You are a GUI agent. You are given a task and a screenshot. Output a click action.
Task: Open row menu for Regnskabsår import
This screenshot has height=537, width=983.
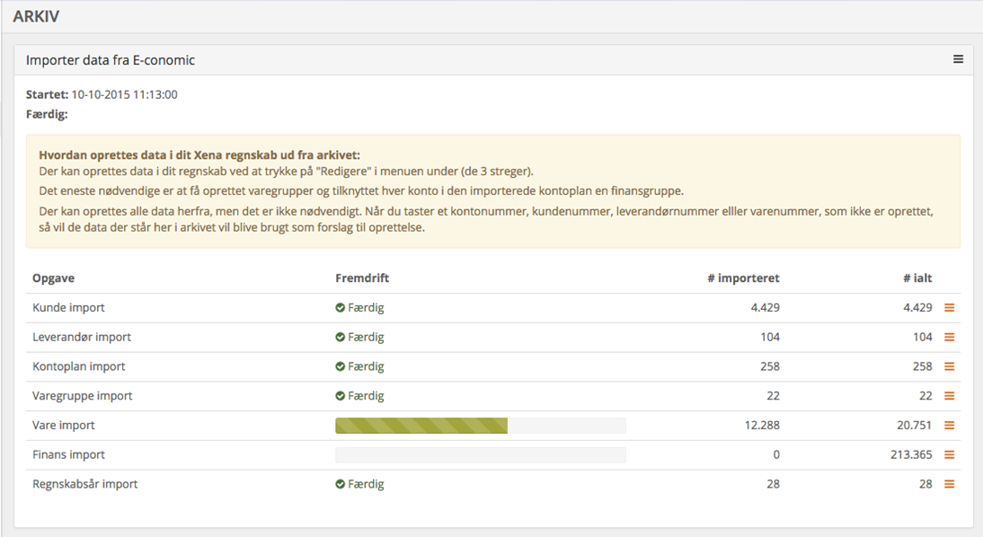pos(949,484)
